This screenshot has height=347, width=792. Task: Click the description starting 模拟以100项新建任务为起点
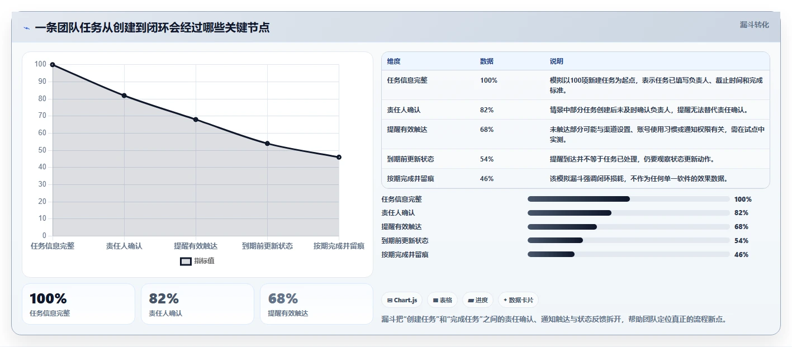pos(657,85)
